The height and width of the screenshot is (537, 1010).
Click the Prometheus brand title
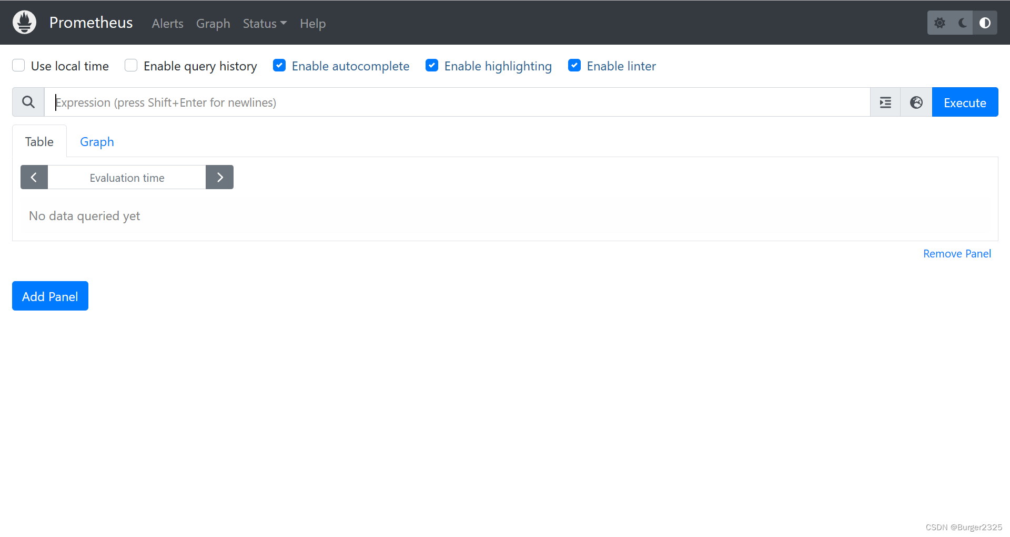point(91,23)
